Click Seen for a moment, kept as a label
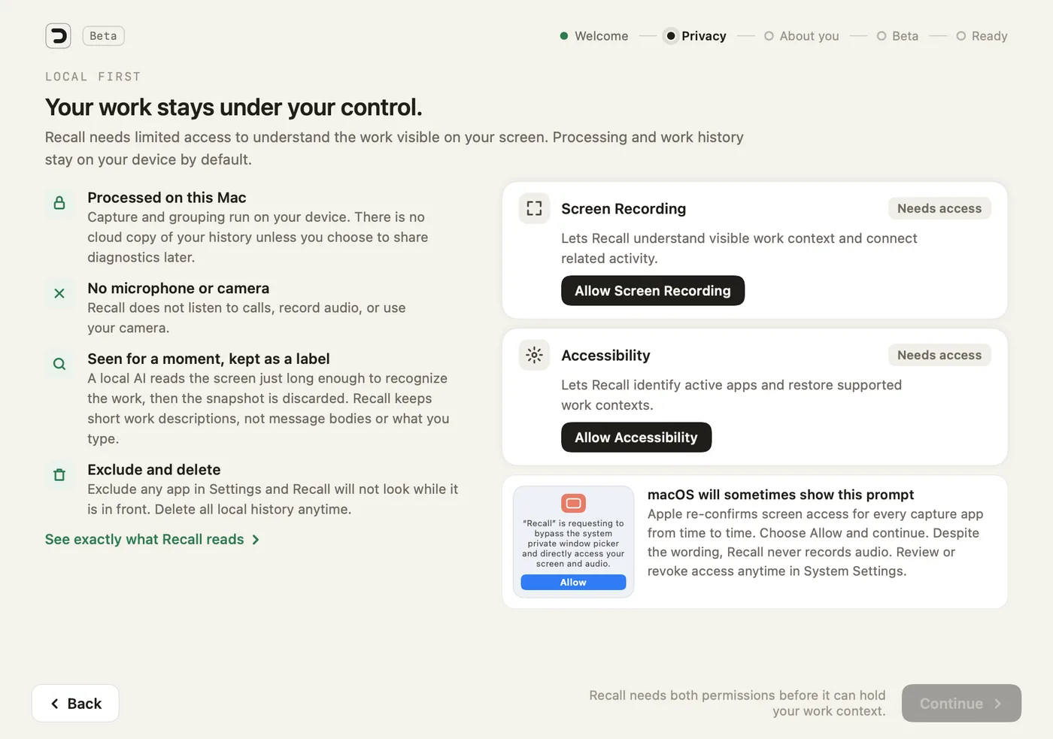The width and height of the screenshot is (1053, 739). pyautogui.click(x=208, y=359)
